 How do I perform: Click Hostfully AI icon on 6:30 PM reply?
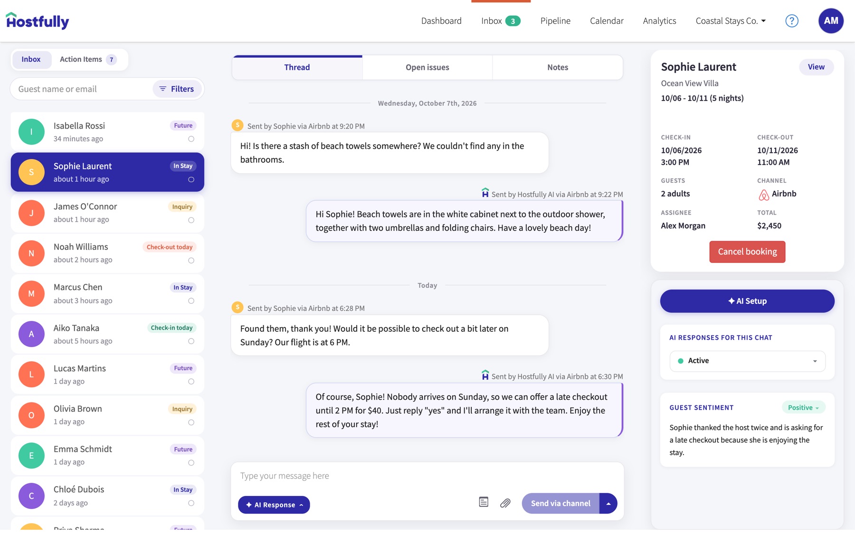click(x=485, y=375)
